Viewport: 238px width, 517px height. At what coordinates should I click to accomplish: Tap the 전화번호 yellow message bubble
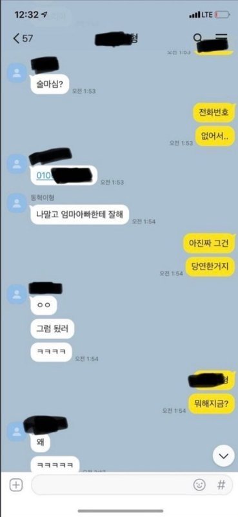pos(214,114)
